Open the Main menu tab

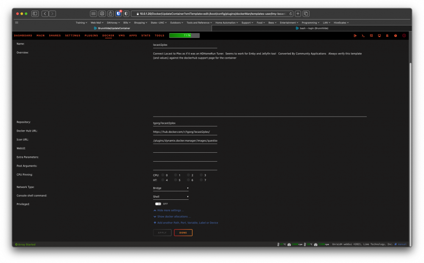[41, 36]
